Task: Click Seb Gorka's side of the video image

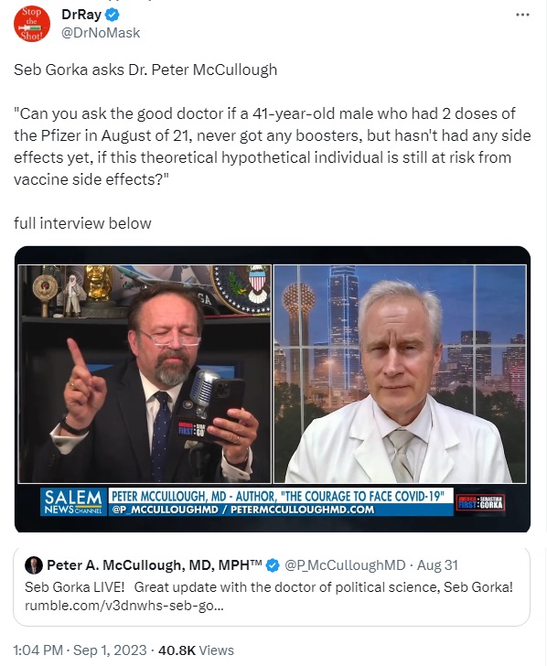Action: pyautogui.click(x=145, y=374)
